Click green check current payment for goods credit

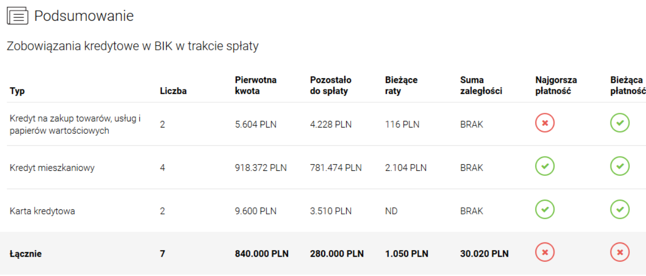click(x=620, y=123)
